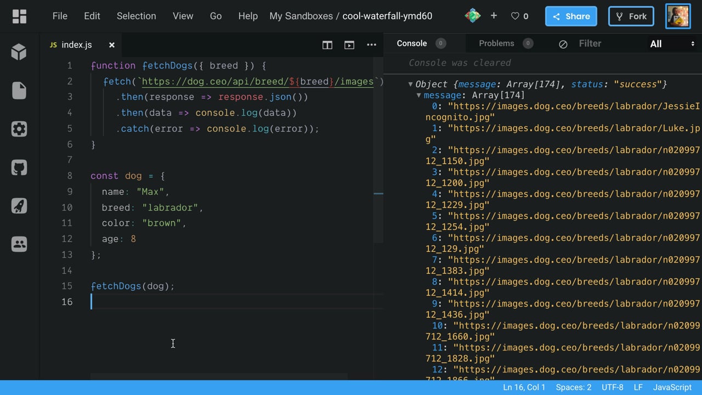Image resolution: width=702 pixels, height=395 pixels.
Task: Click the Share button
Action: pos(571,16)
